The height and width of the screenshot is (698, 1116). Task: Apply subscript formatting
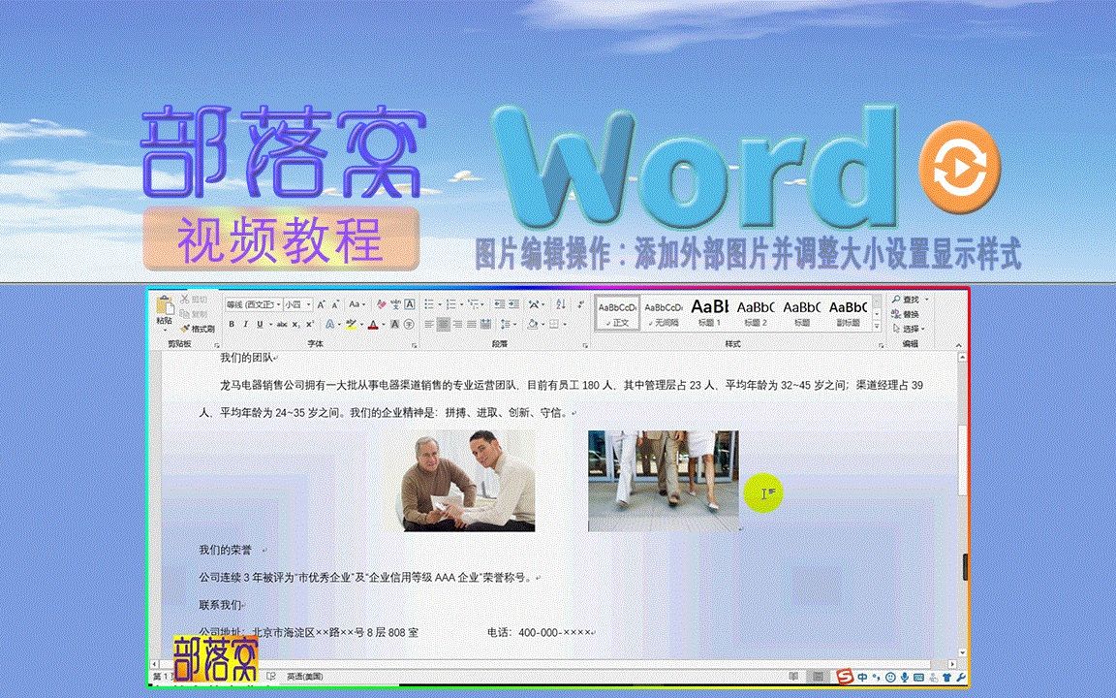pos(295,325)
